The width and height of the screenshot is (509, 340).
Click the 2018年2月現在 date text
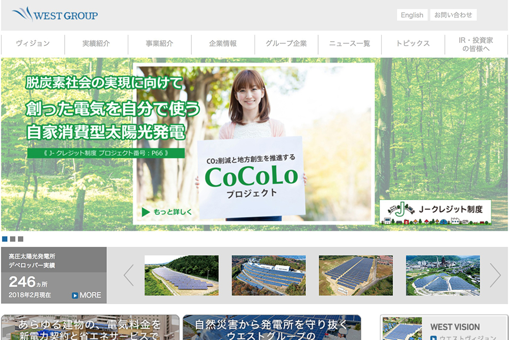(29, 295)
